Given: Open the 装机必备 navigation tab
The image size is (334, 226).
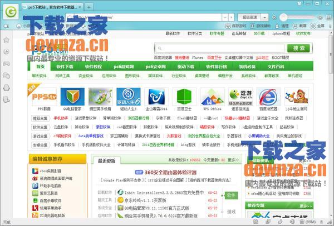Looking at the screenshot, I should 247,67.
